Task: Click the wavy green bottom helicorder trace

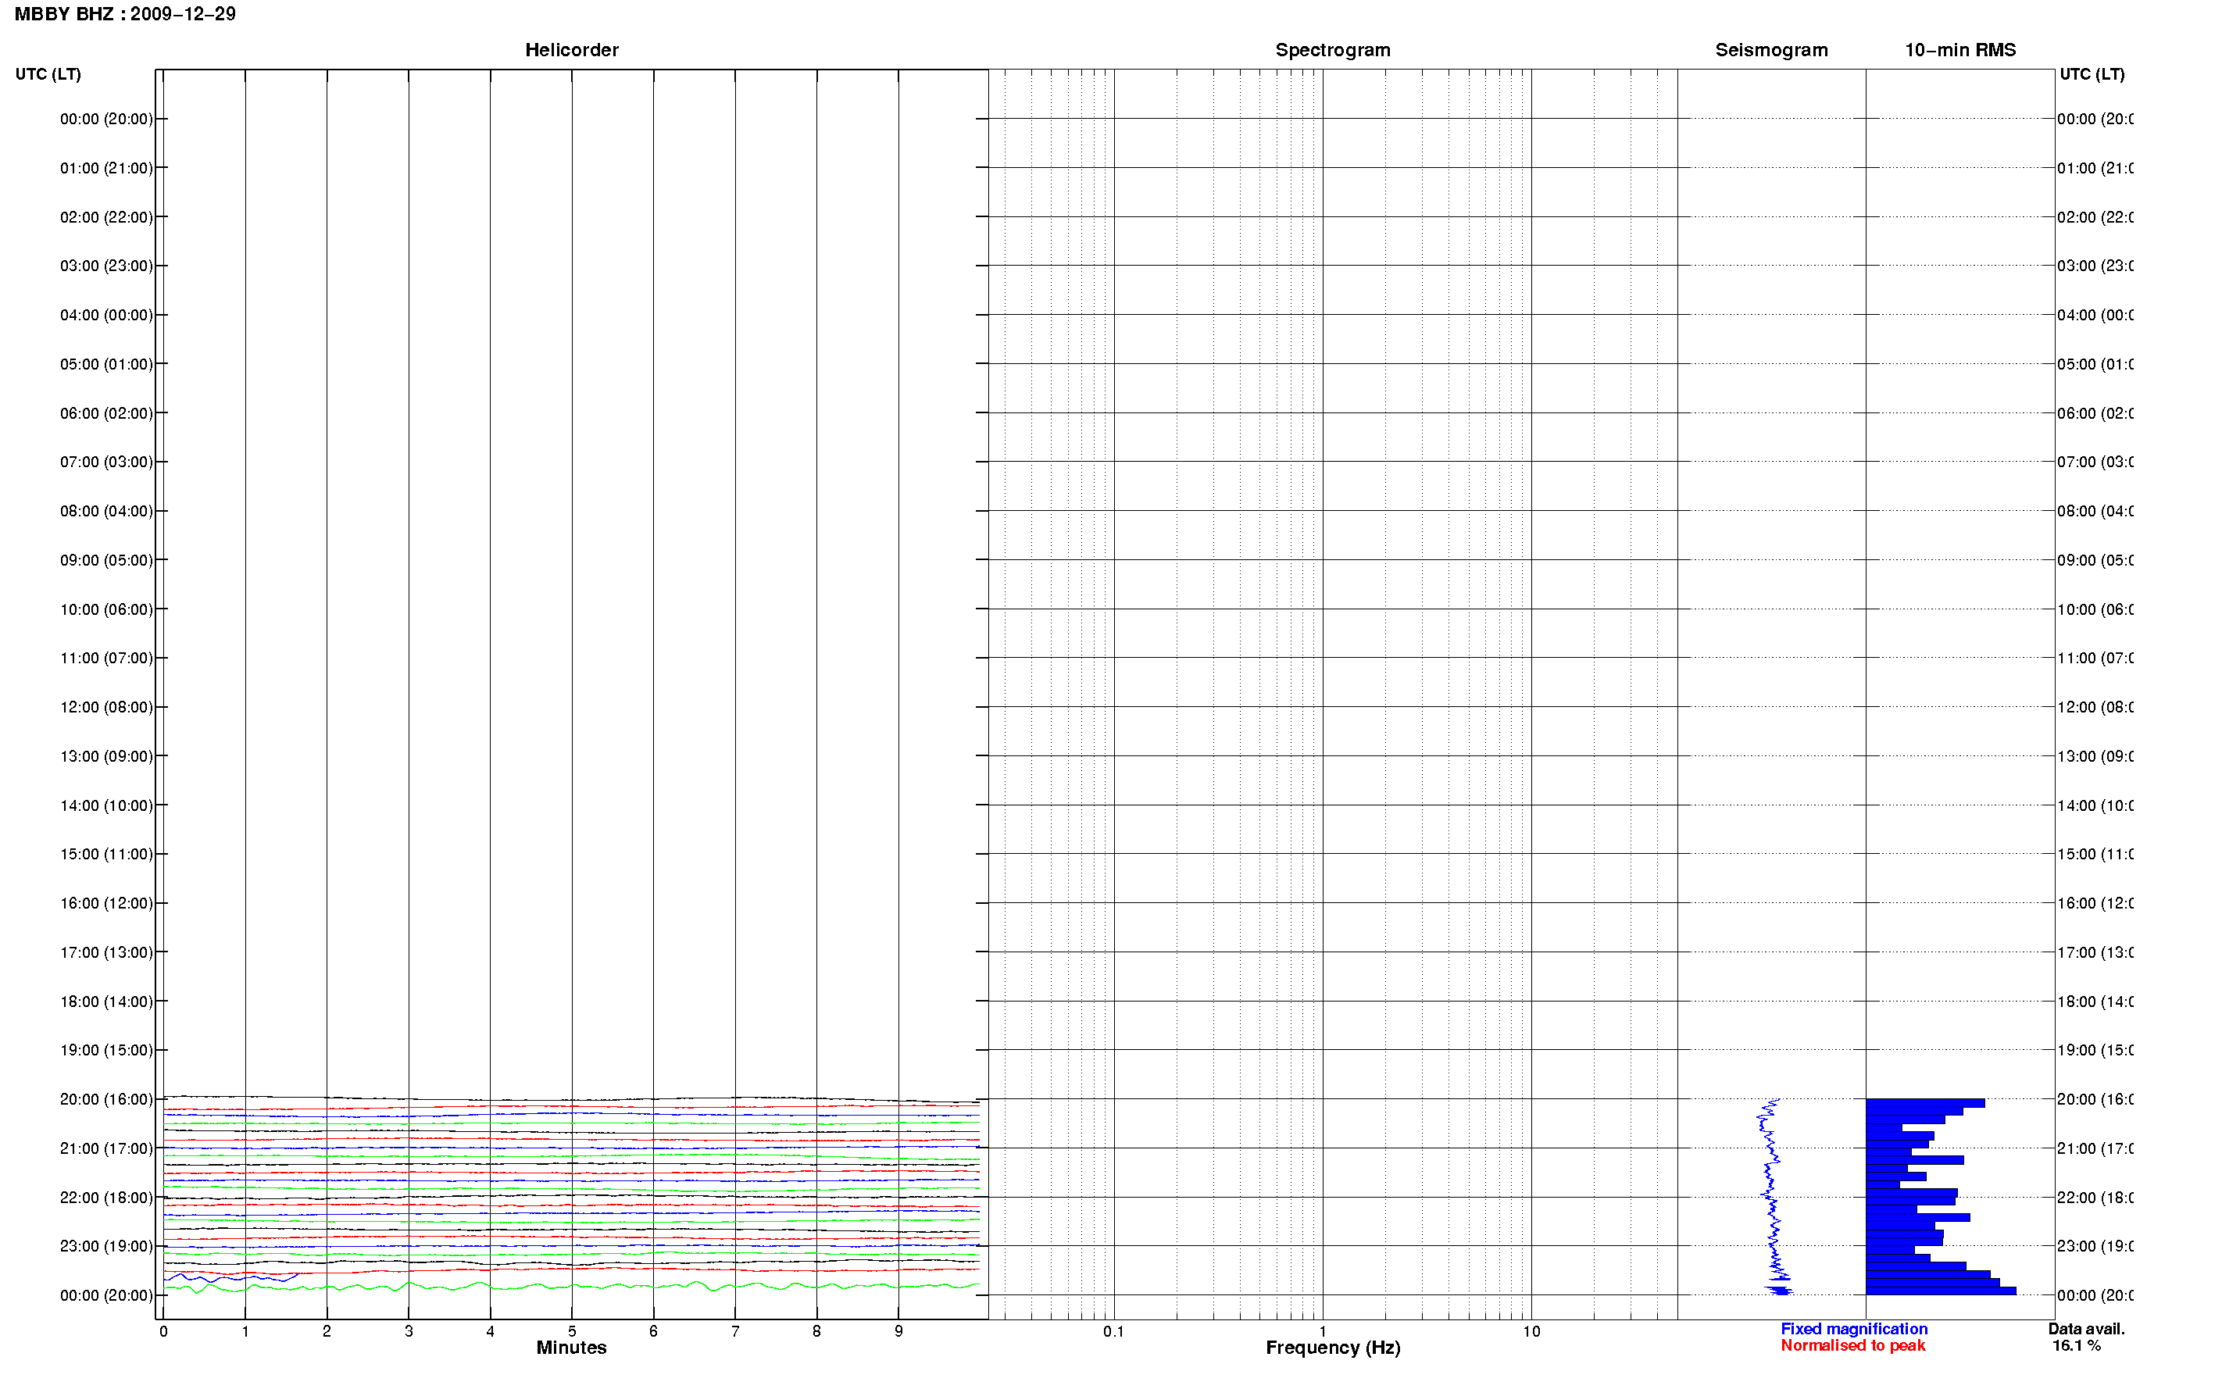Action: pyautogui.click(x=571, y=1286)
